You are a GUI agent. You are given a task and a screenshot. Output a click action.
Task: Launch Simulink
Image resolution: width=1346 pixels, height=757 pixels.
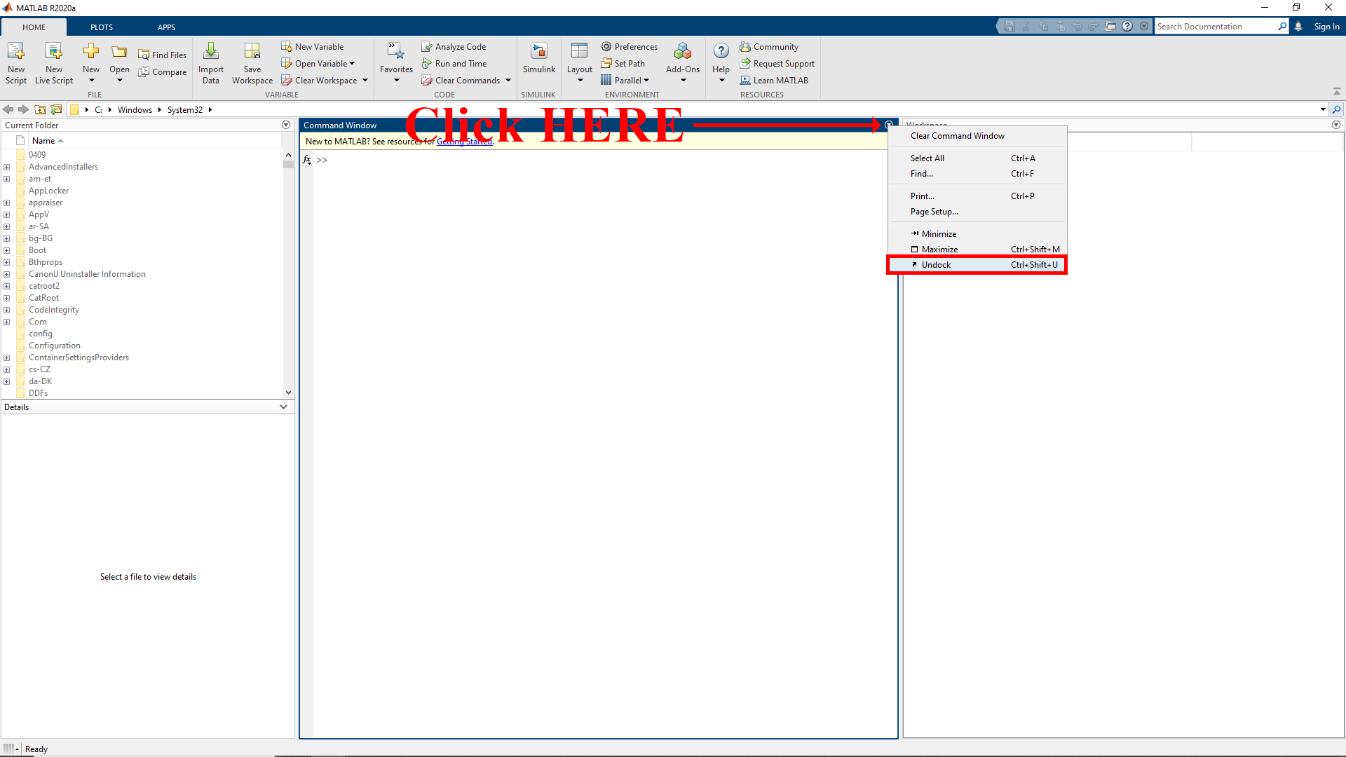[x=538, y=58]
